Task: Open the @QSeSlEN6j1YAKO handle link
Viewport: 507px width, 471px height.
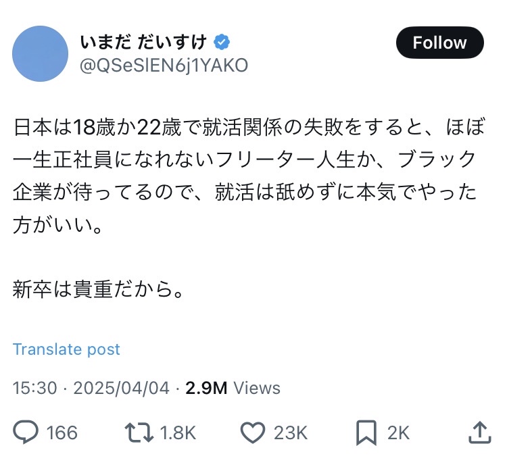Action: (x=164, y=65)
